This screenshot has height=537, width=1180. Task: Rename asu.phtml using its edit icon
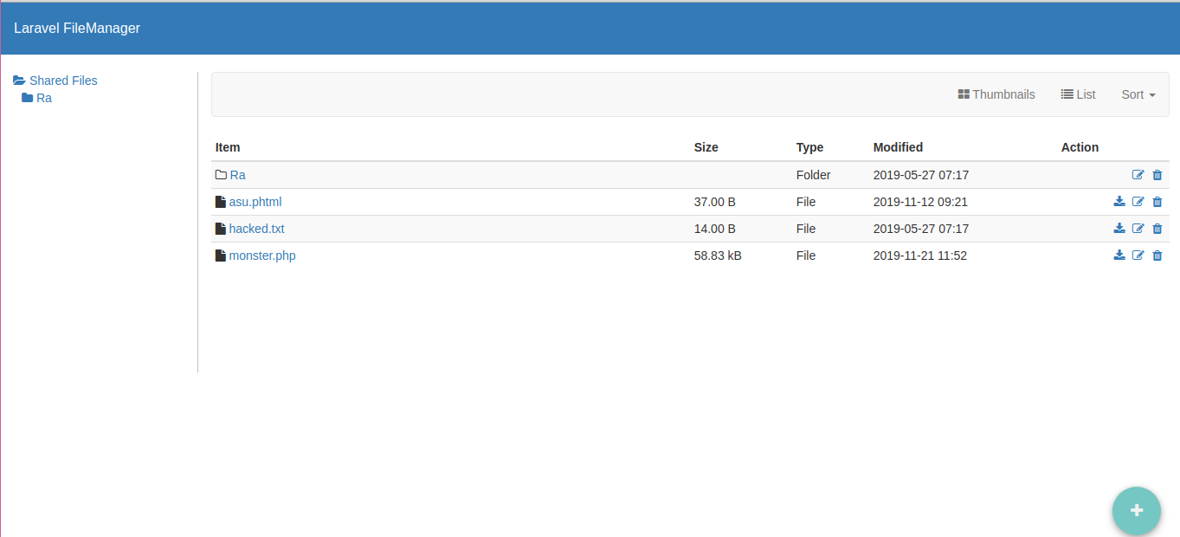click(1138, 202)
